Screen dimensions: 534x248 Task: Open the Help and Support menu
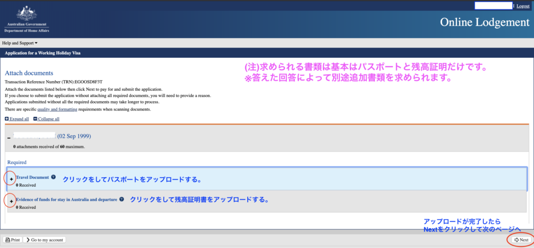point(20,43)
